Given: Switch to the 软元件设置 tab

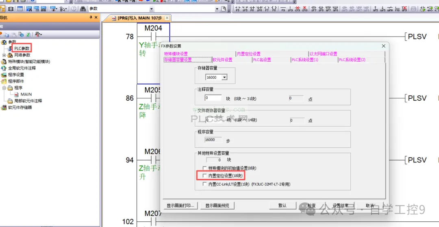Looking at the screenshot, I should [223, 60].
